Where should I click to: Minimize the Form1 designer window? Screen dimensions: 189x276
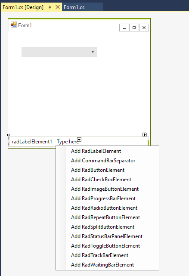click(124, 28)
